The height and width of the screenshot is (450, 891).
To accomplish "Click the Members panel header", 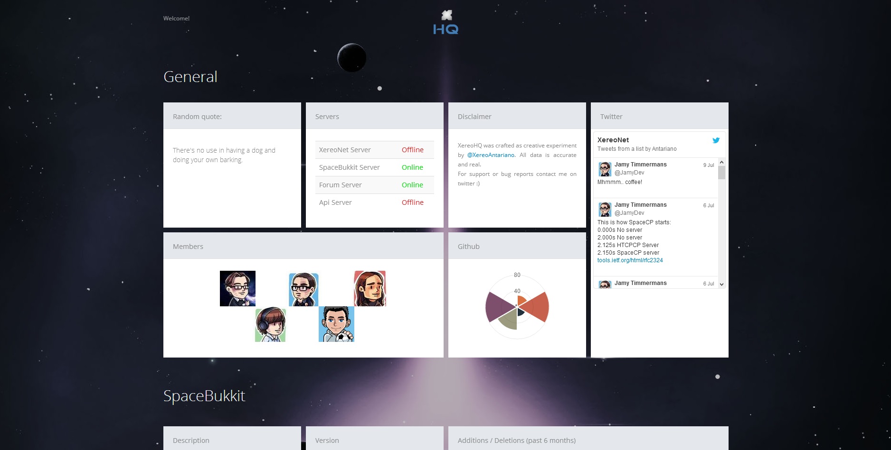I will click(303, 246).
